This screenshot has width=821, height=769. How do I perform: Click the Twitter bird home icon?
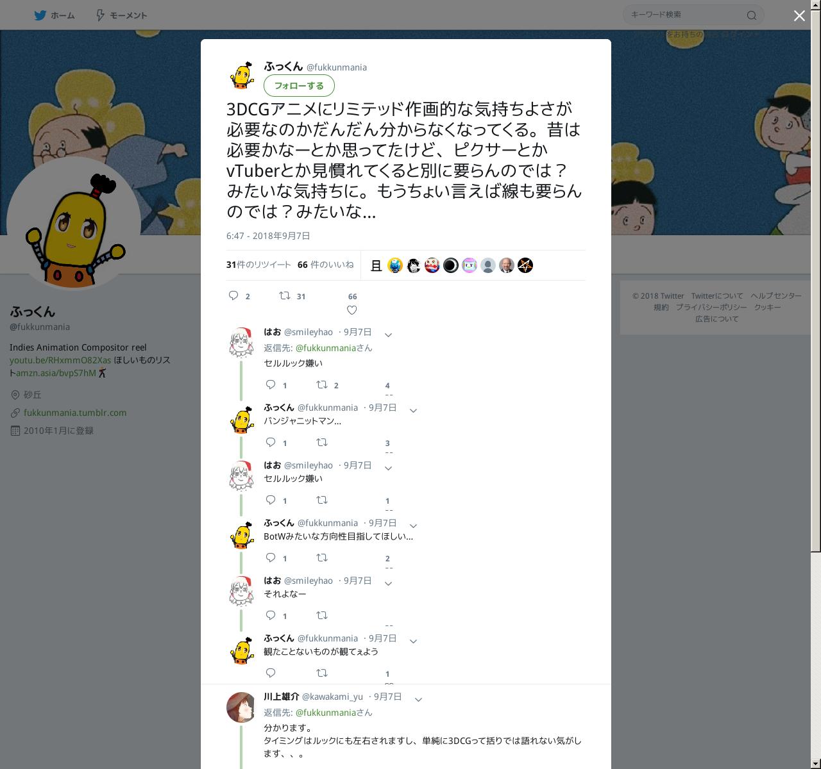point(40,15)
